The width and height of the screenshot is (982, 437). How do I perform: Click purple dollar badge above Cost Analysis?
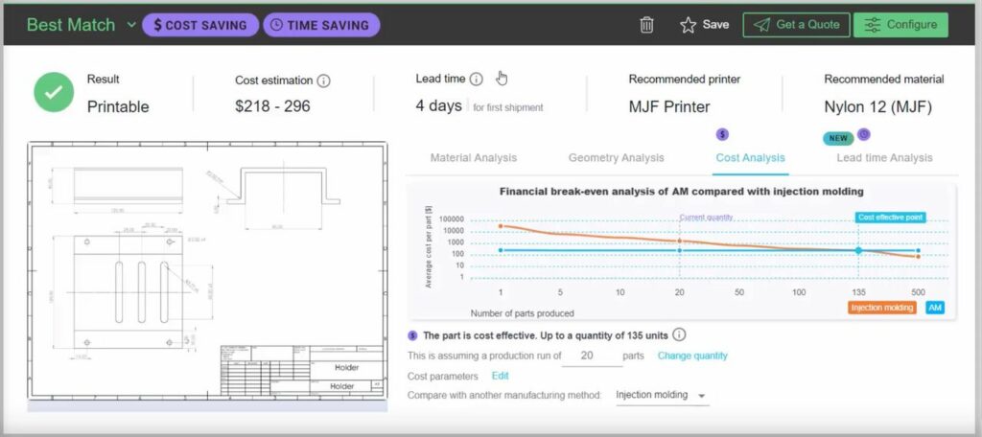click(723, 135)
